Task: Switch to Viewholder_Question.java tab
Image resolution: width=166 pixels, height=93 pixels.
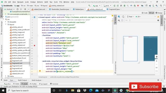Action: [60, 9]
